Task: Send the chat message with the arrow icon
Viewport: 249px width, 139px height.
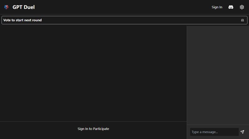Action: (x=242, y=132)
